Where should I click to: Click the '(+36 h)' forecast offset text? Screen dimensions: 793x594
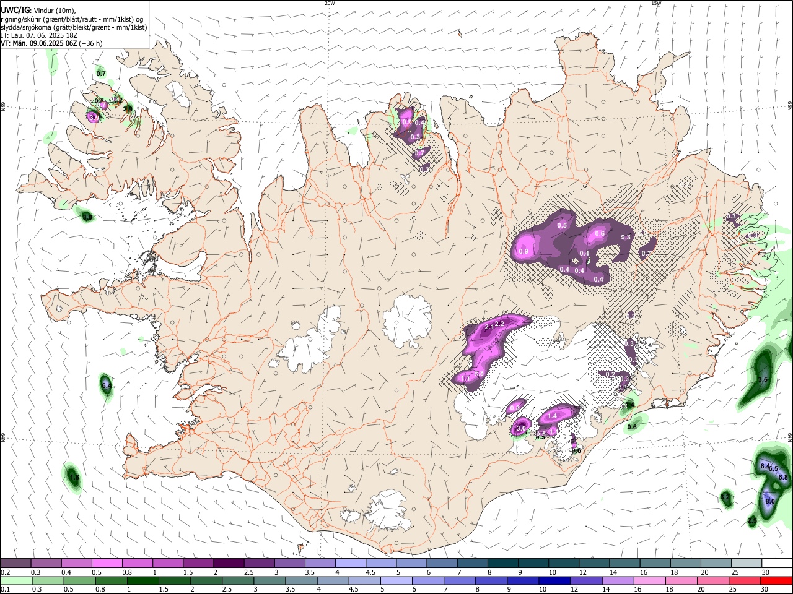90,43
